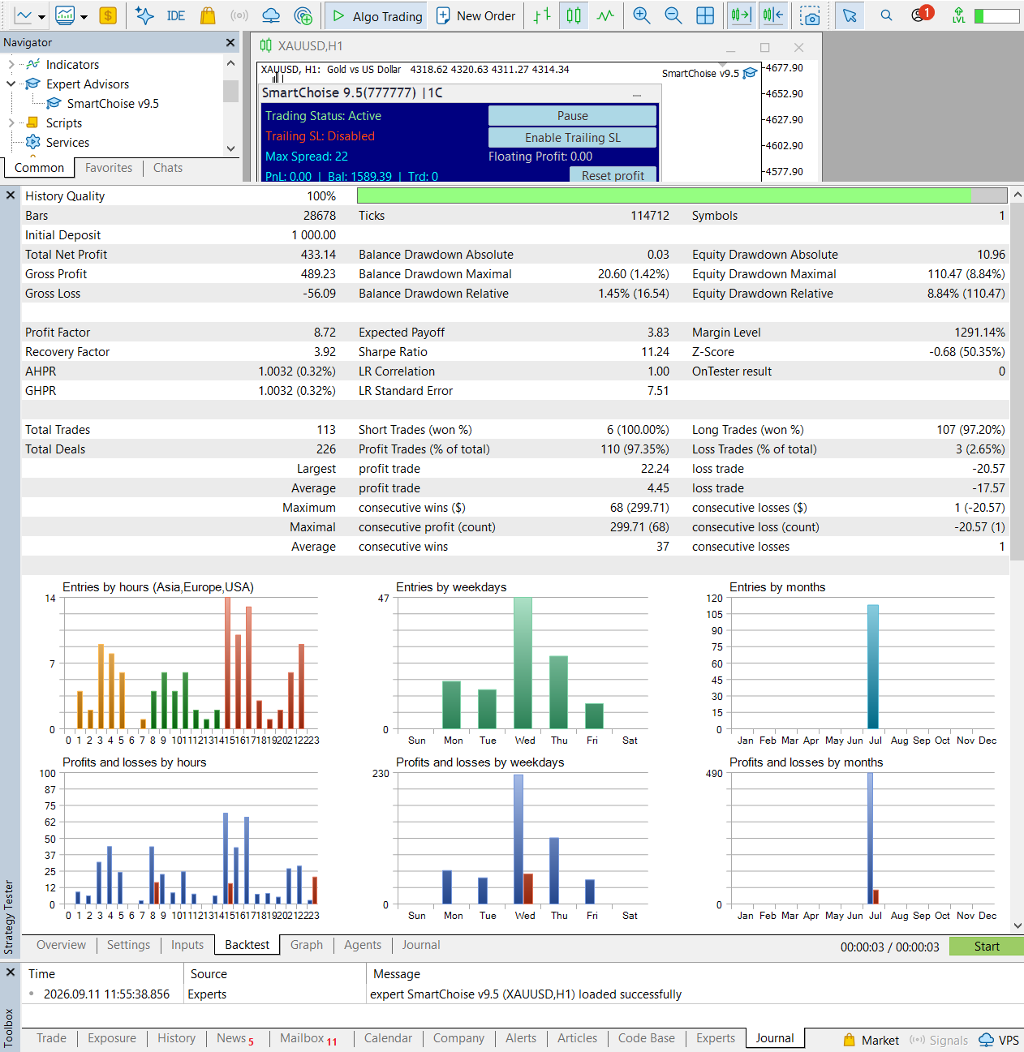Open the toolbar search magnifier
Screen dimensions: 1024x1052
[x=886, y=15]
